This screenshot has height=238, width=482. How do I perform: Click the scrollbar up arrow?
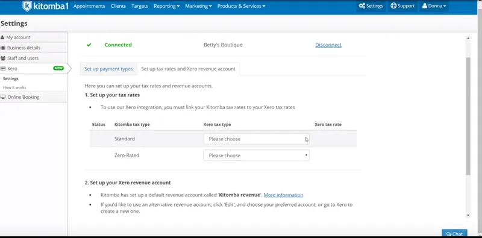468,39
